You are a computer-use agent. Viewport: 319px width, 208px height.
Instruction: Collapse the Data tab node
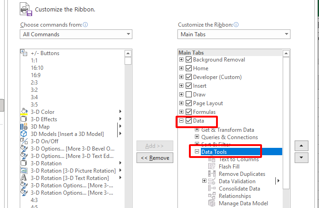(181, 121)
